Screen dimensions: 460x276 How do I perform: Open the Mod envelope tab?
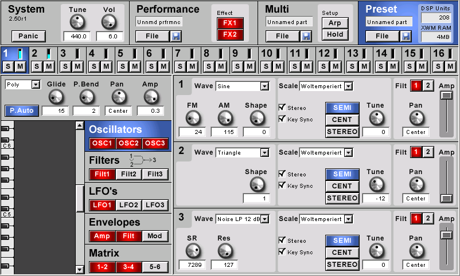tap(155, 236)
